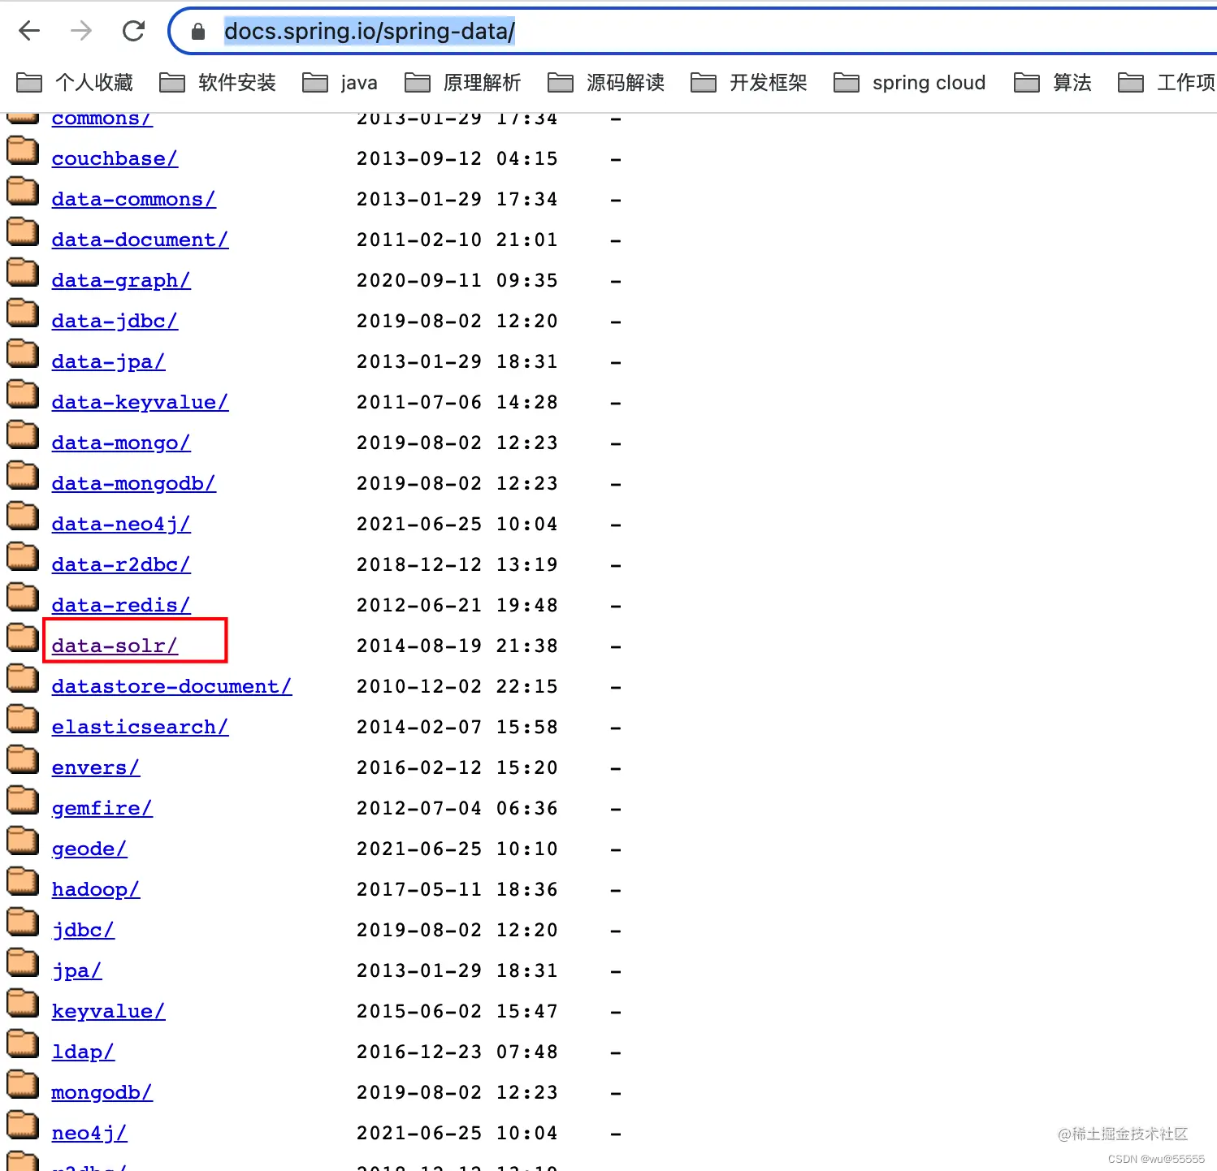Open the ldap/ directory link
The width and height of the screenshot is (1217, 1171).
[x=83, y=1052]
